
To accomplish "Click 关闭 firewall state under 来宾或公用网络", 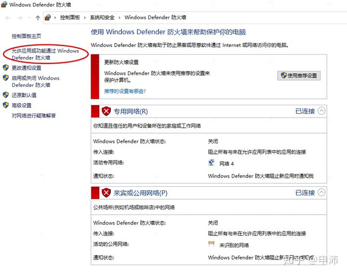I will point(213,223).
